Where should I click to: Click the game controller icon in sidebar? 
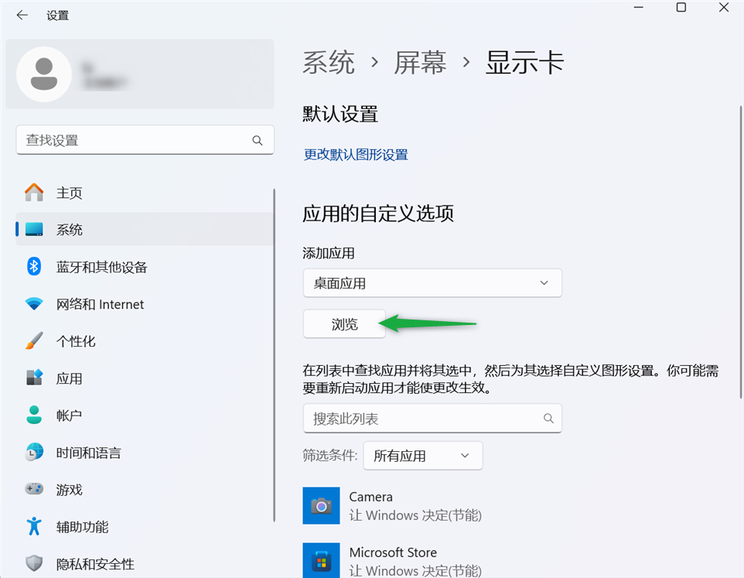[34, 490]
